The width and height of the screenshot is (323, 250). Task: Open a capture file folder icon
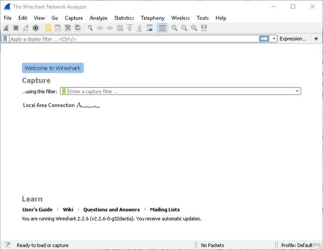pos(48,28)
